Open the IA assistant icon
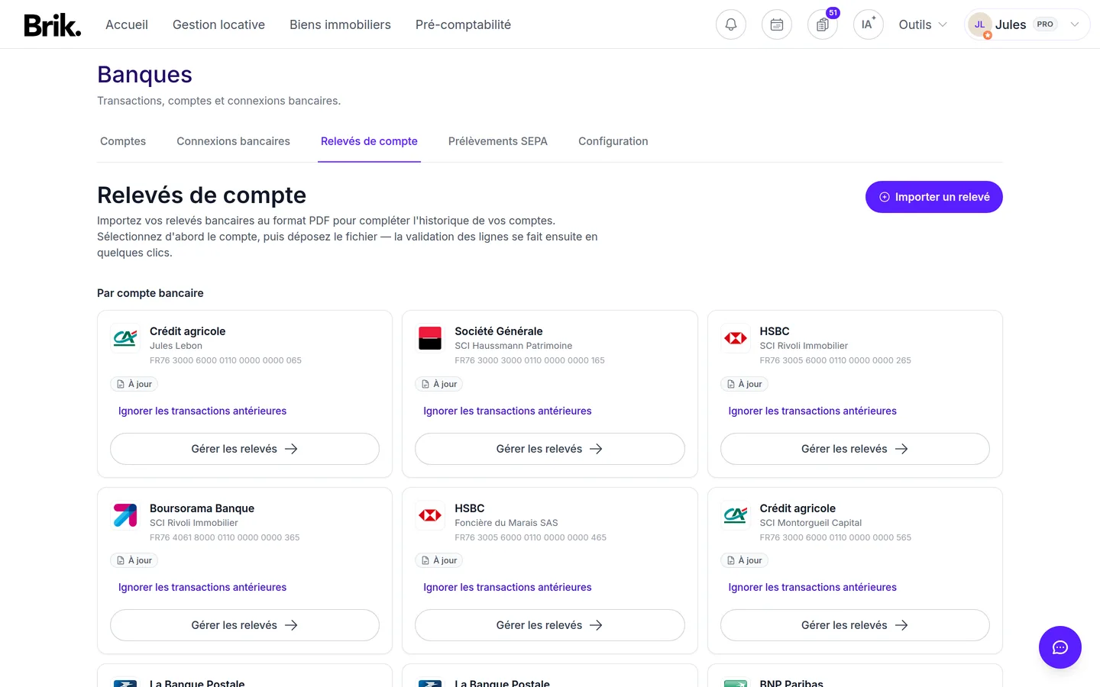Viewport: 1100px width, 687px height. coord(869,24)
